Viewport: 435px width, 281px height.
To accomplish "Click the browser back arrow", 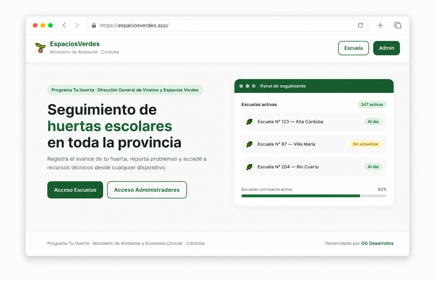I will click(64, 25).
